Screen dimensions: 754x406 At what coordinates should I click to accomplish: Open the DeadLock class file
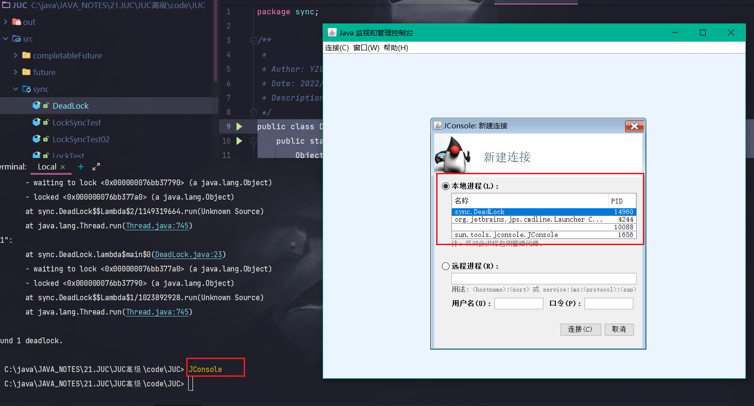pyautogui.click(x=70, y=106)
